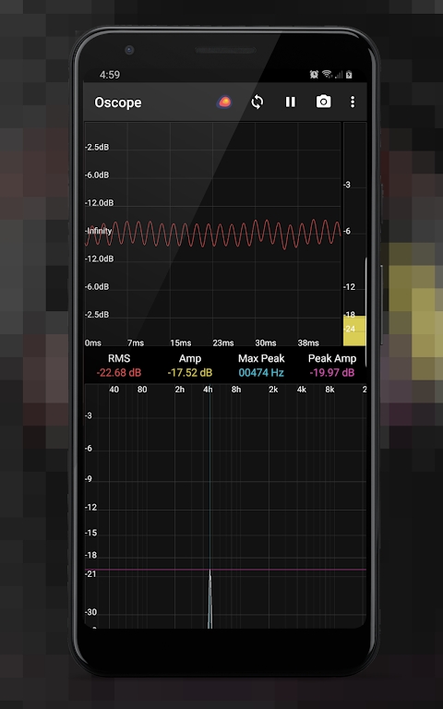Tap the Max Peak 00474 Hz value
The image size is (443, 709).
261,373
